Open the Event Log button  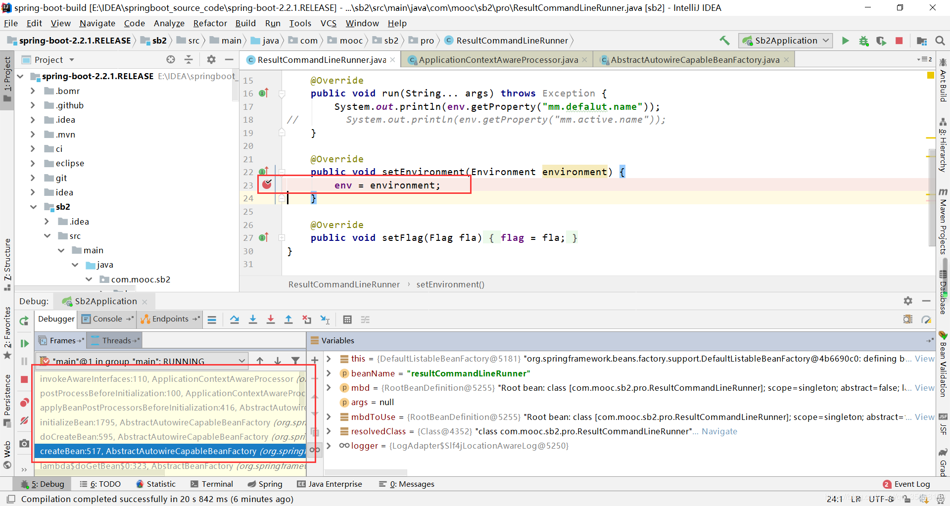[906, 484]
